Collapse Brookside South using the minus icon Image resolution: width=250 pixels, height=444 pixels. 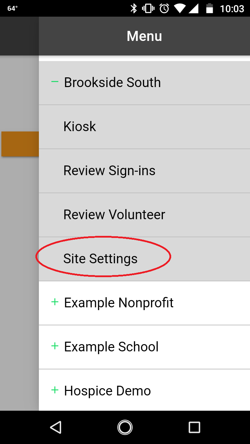click(55, 82)
